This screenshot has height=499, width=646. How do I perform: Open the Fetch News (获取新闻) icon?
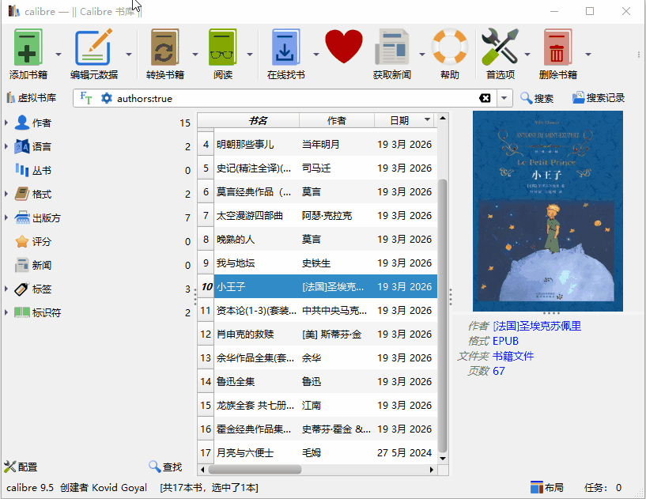click(x=392, y=47)
